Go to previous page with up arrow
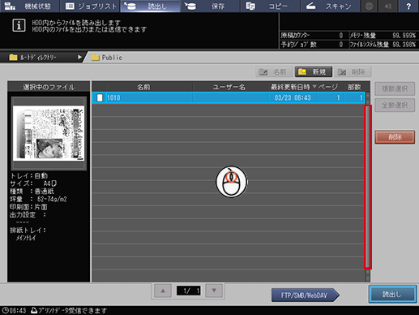 tap(163, 291)
